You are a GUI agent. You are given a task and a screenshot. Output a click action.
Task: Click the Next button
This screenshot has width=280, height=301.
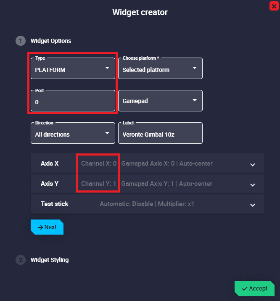click(47, 227)
